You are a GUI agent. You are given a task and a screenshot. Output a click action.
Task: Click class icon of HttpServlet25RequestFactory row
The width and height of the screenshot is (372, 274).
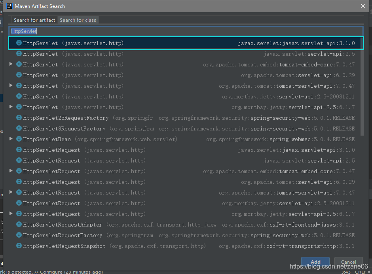click(x=19, y=117)
